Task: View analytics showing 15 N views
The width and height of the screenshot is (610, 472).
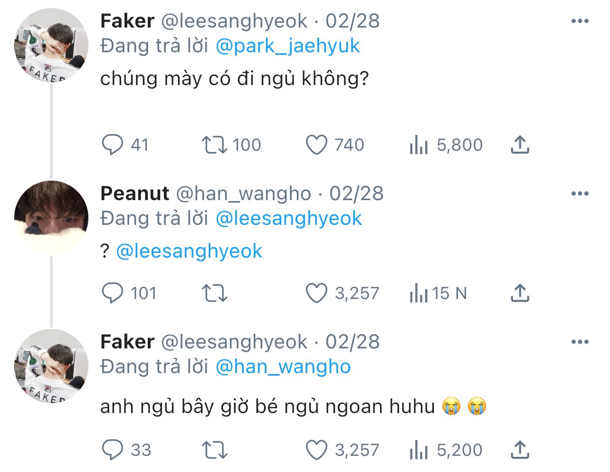Action: pos(419,293)
